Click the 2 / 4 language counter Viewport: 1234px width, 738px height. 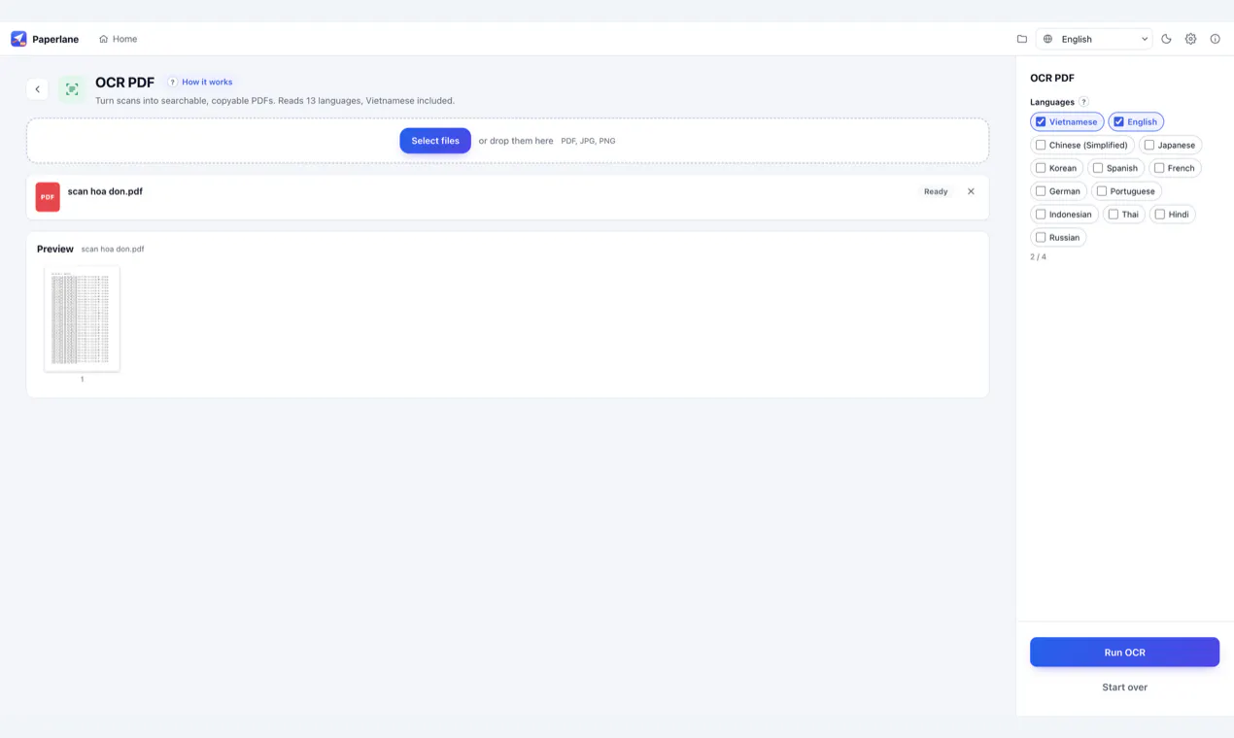pyautogui.click(x=1038, y=257)
